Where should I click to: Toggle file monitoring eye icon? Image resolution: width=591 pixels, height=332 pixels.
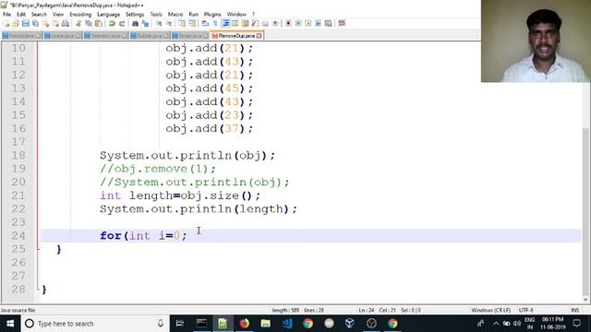click(x=275, y=23)
